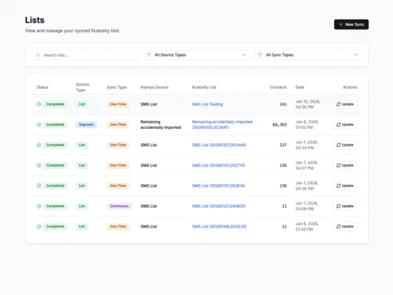Click the 241 contacts value
Viewport: 393px width, 295px height.
(x=283, y=105)
